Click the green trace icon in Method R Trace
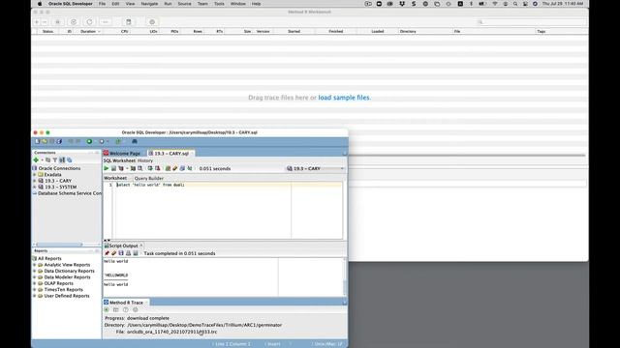Screen dimensions: 620x348 pyautogui.click(x=107, y=310)
